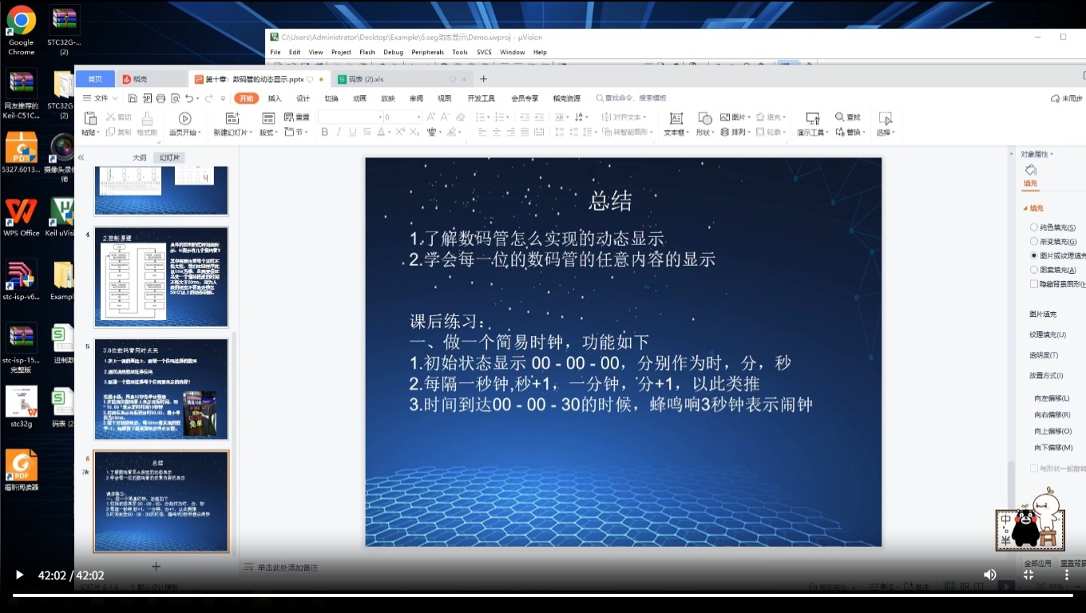Open the Animation (动画) ribbon tab
Screen dimensions: 1086x613
(359, 98)
